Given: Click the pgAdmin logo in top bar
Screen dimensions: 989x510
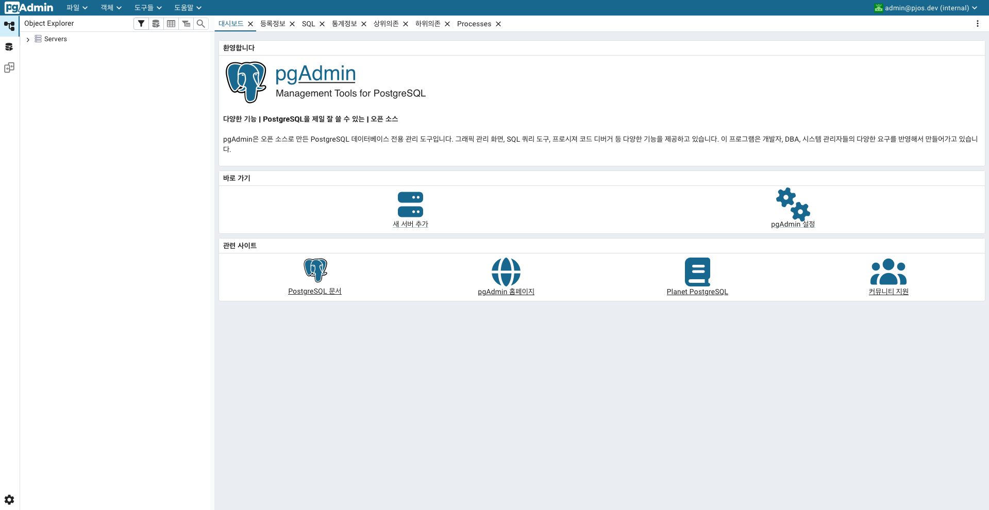Looking at the screenshot, I should coord(29,8).
